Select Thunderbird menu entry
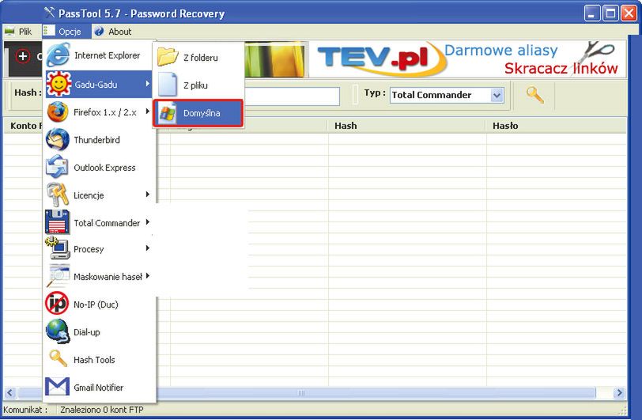 coord(99,140)
